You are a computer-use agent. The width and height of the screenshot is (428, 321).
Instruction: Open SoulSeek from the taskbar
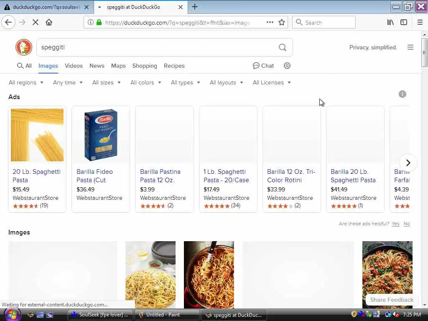pos(100,315)
